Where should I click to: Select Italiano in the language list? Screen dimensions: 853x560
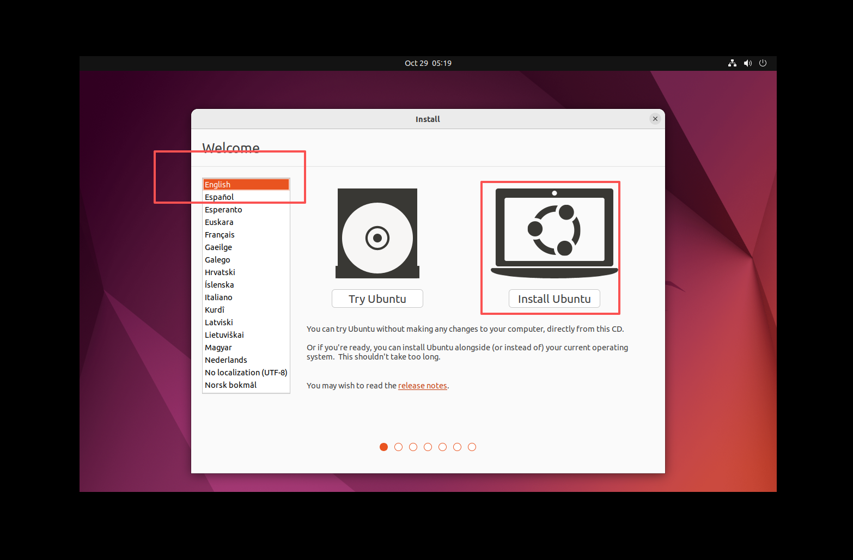click(246, 297)
